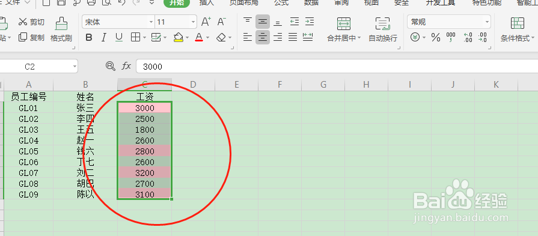This screenshot has height=236, width=538.
Task: Open the font name dropdown 宋体
Action: [151, 22]
